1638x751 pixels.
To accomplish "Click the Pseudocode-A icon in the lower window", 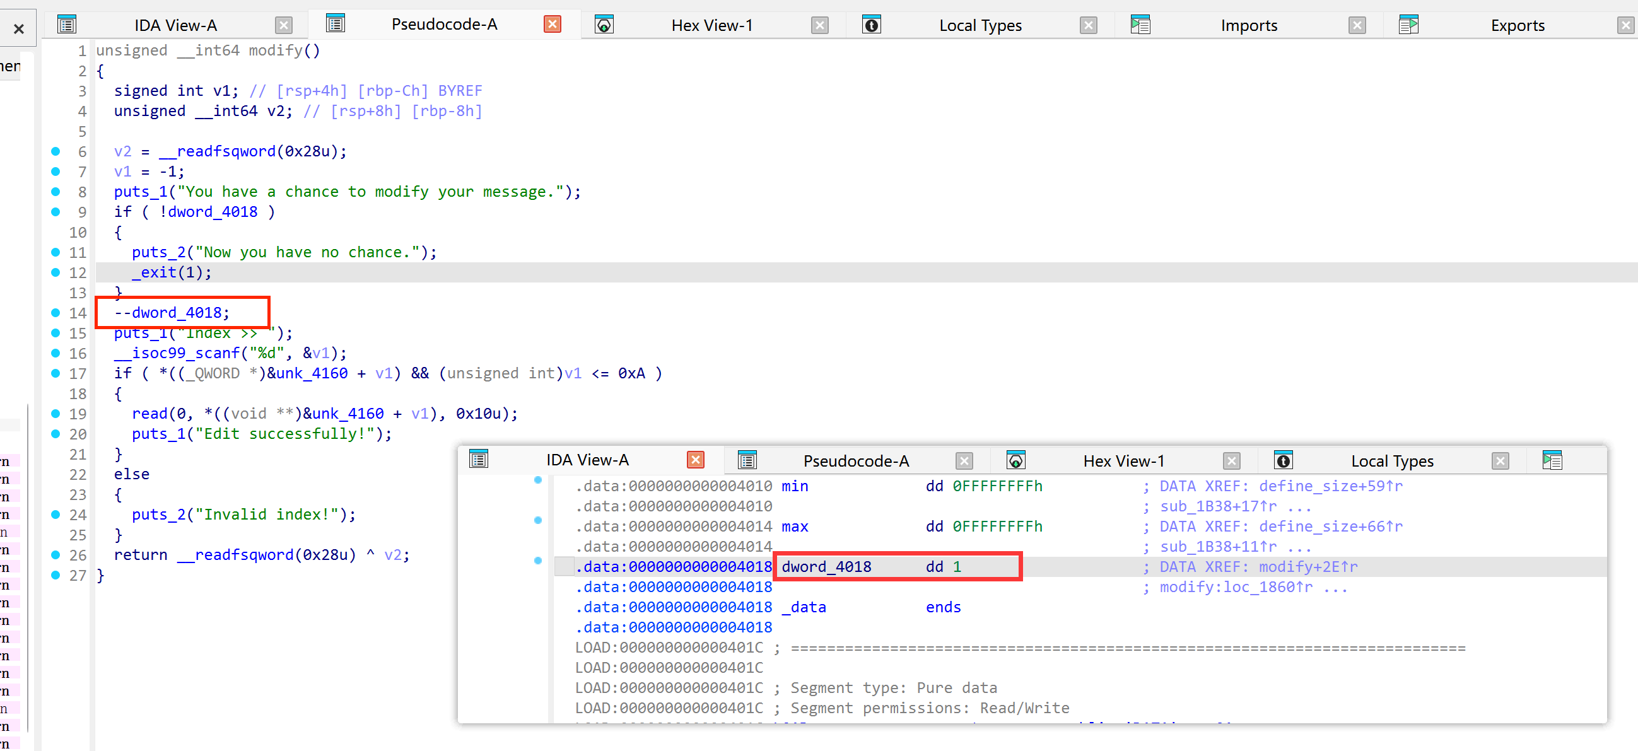I will point(747,460).
